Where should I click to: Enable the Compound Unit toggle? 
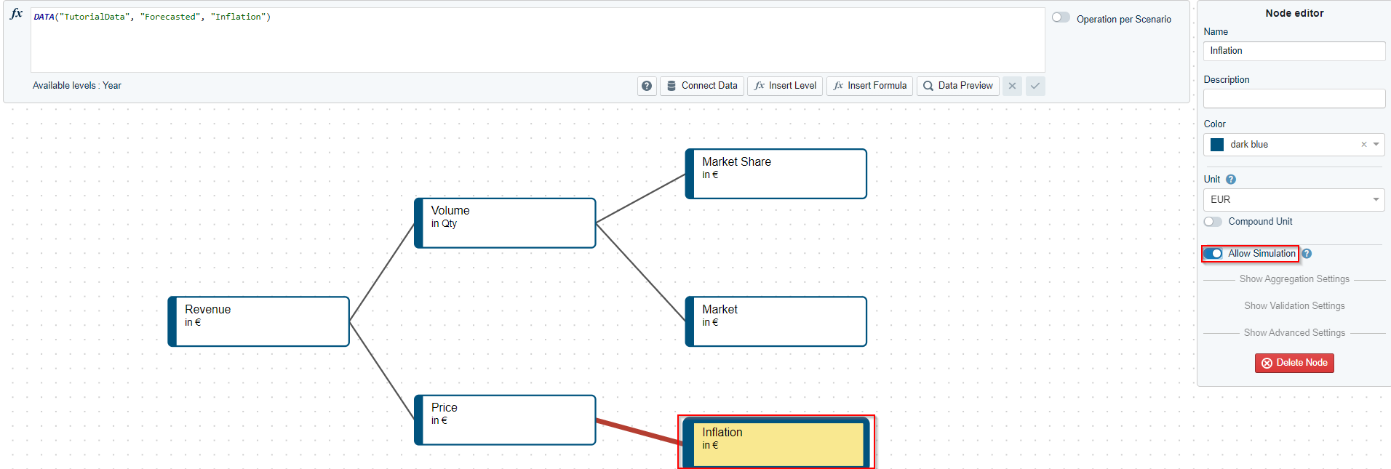pos(1213,222)
